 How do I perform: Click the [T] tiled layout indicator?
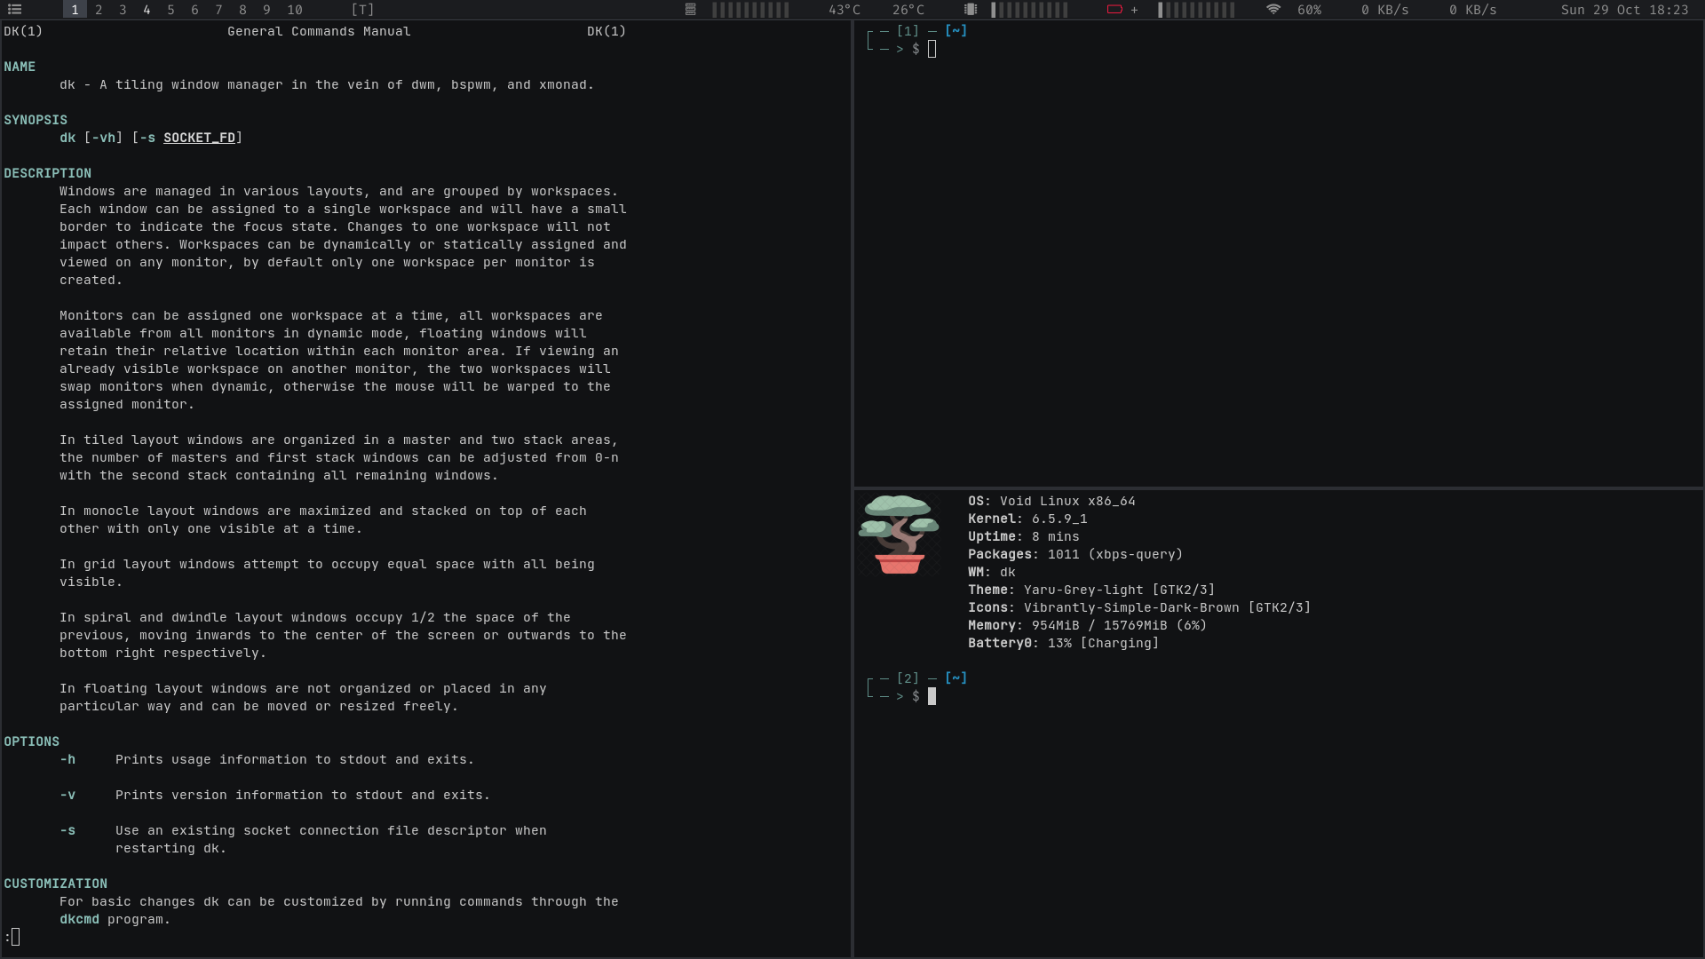pyautogui.click(x=362, y=10)
